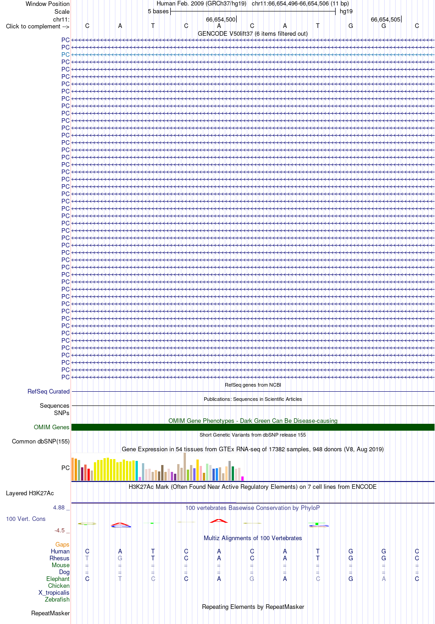Click the Rhesus alignment row label

(60, 558)
